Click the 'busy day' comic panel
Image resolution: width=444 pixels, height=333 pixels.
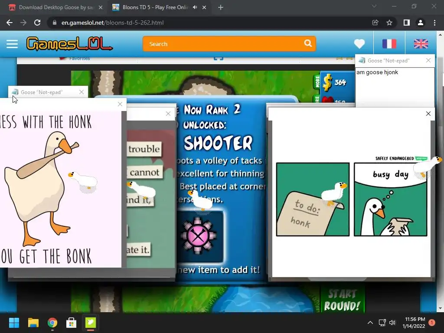click(391, 199)
